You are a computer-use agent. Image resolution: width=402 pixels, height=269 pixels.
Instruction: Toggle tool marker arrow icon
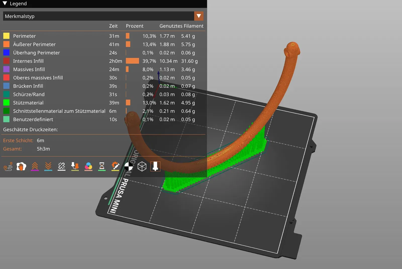(x=155, y=166)
